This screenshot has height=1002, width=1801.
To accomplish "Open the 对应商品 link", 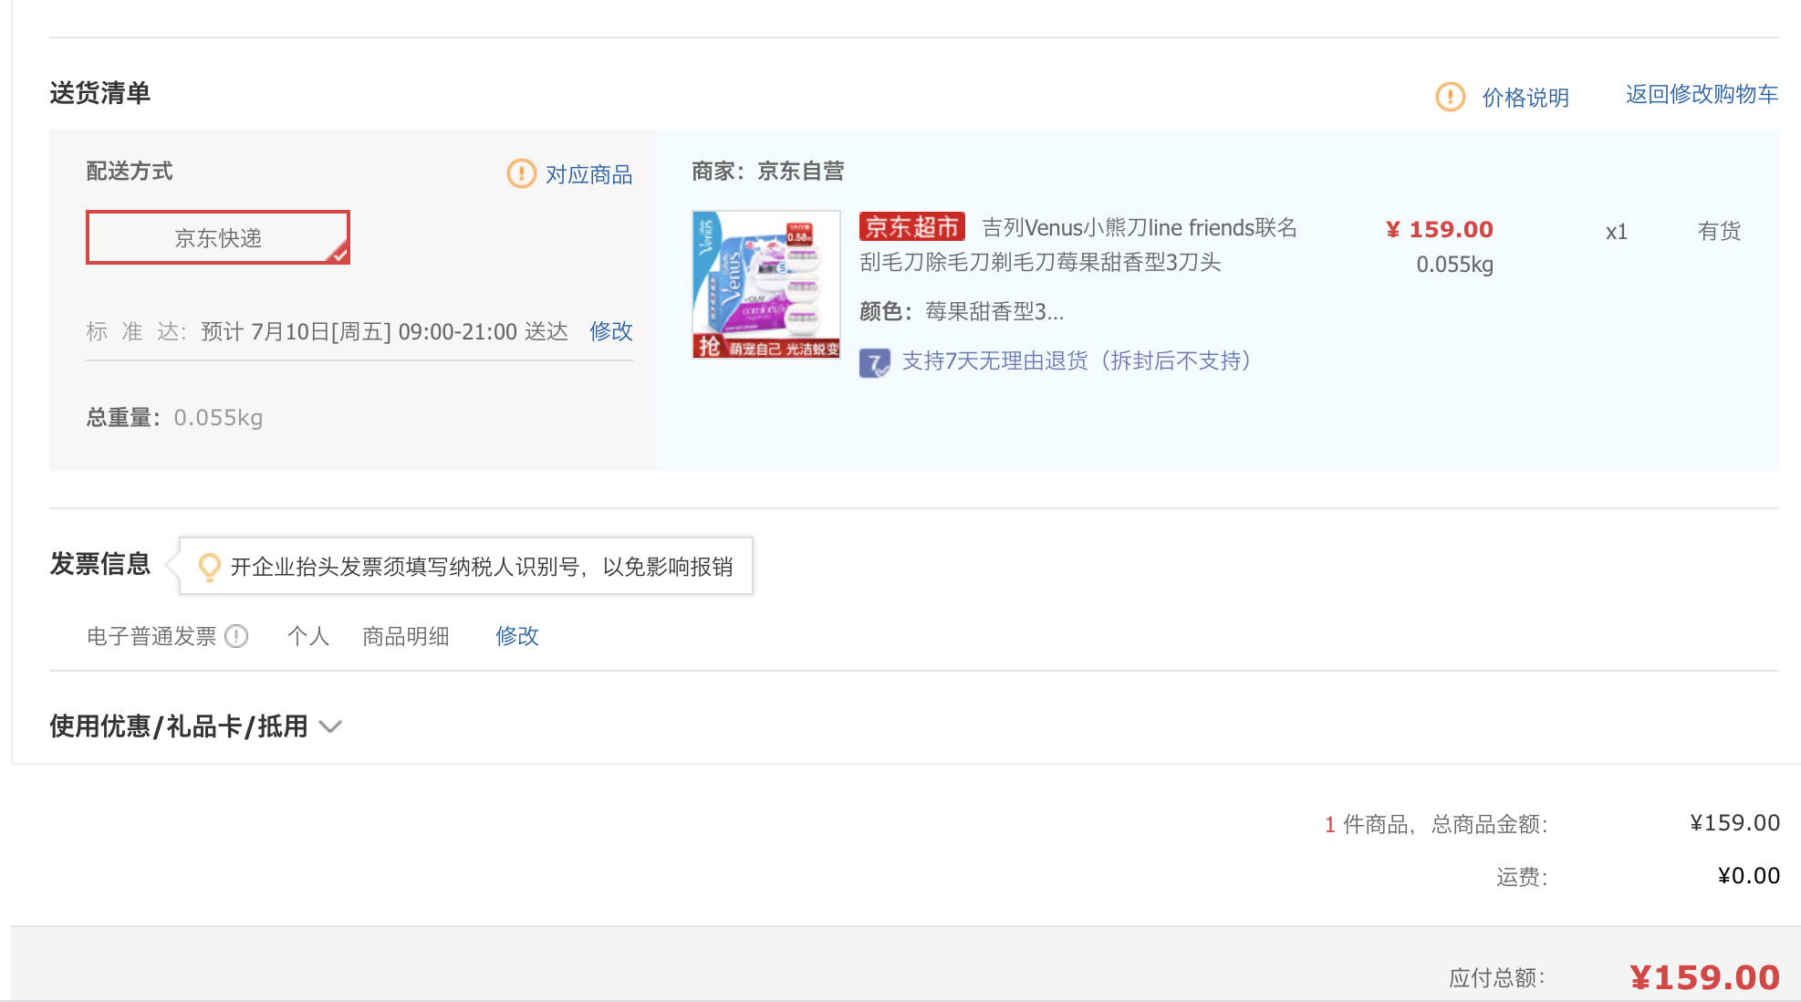I will (x=588, y=174).
